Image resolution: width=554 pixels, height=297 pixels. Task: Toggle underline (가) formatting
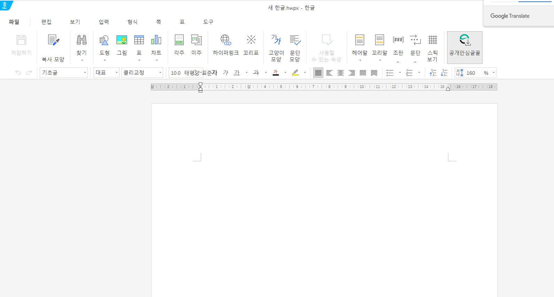[x=237, y=73]
